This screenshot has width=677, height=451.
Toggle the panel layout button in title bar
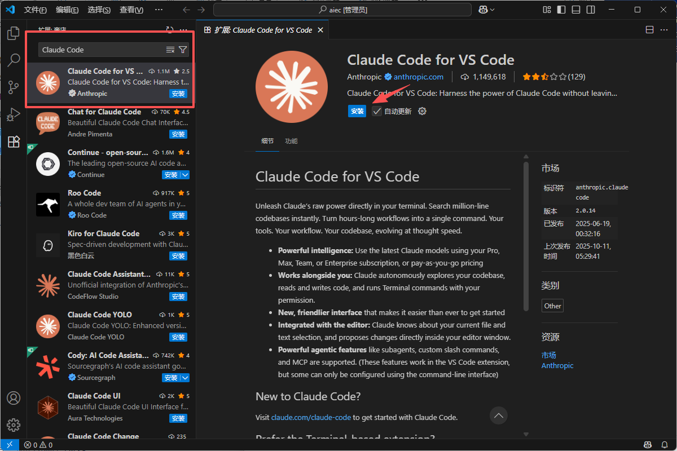click(575, 10)
